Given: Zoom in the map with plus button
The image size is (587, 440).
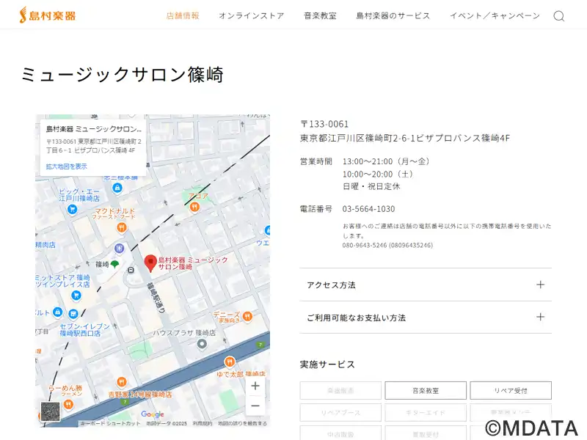Looking at the screenshot, I should 255,386.
